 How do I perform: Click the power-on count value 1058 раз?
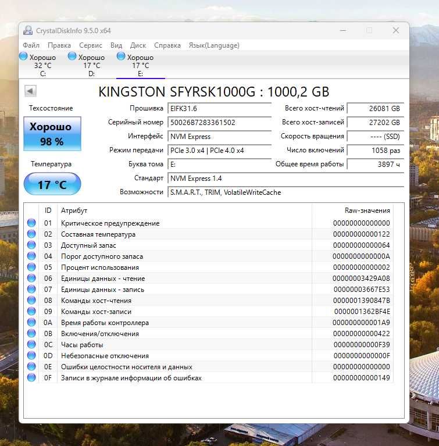[376, 150]
